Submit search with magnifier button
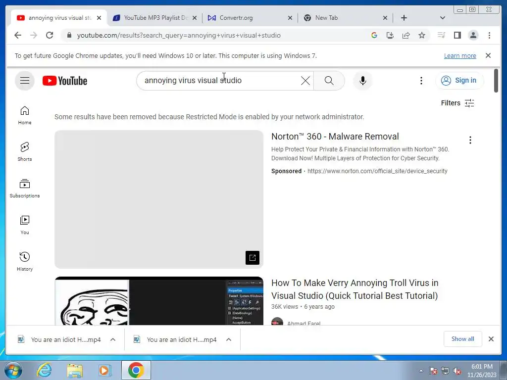Image resolution: width=507 pixels, height=380 pixels. click(329, 81)
